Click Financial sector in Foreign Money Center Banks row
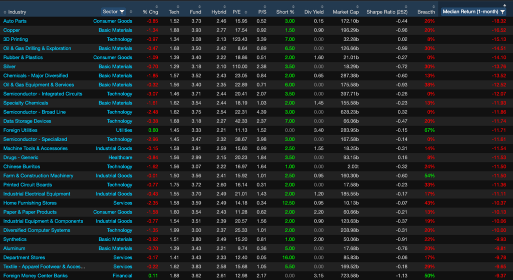The width and height of the screenshot is (513, 280). (x=122, y=276)
